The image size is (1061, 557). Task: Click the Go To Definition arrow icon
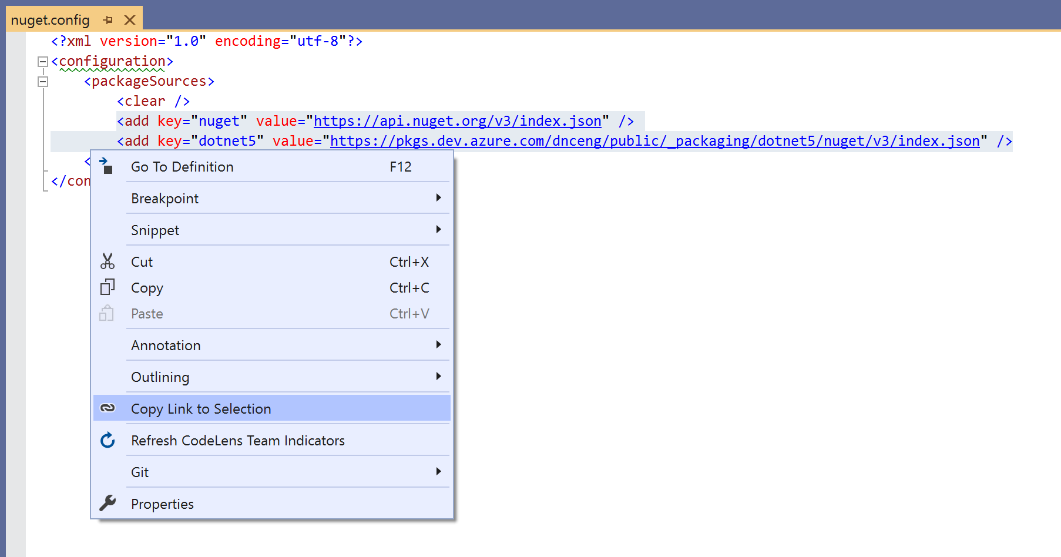pyautogui.click(x=106, y=166)
